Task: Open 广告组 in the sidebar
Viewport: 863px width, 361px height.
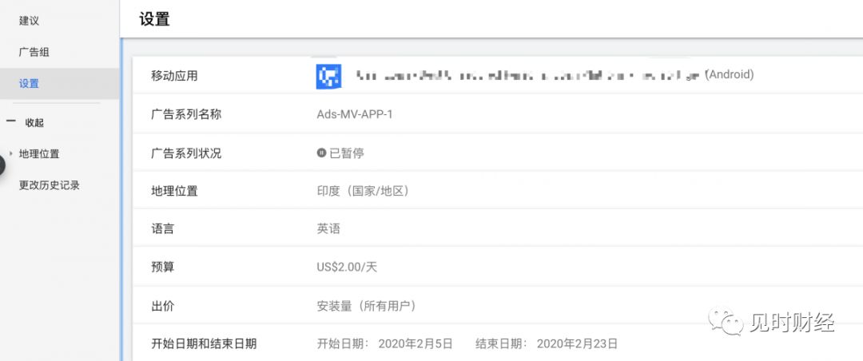Action: tap(34, 52)
